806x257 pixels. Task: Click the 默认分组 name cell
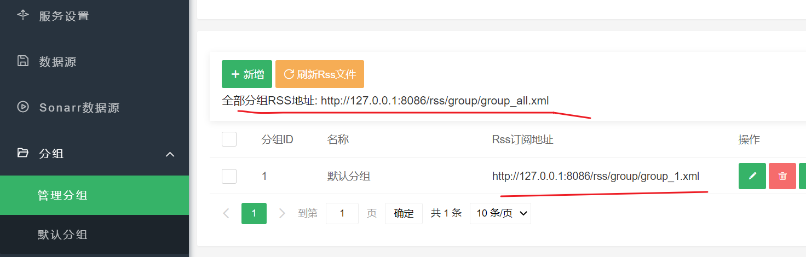click(349, 176)
